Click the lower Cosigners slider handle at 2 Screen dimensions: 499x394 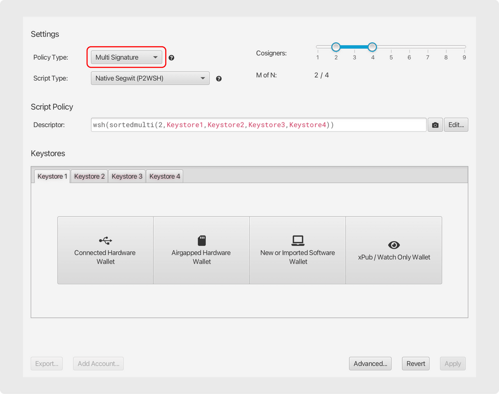click(x=336, y=47)
